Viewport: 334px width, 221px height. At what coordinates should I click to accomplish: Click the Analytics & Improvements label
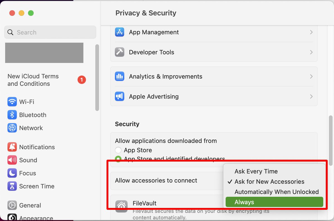coord(166,76)
